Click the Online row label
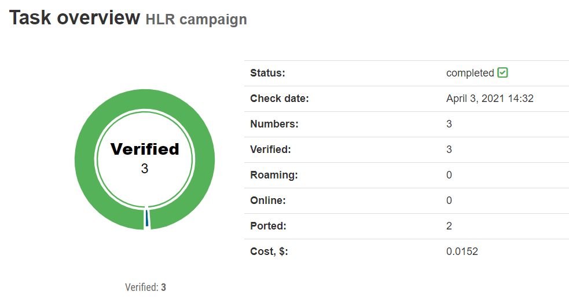 268,200
